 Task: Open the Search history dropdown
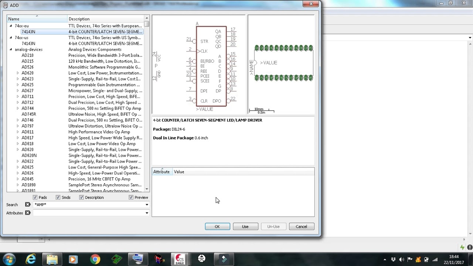[x=147, y=205]
